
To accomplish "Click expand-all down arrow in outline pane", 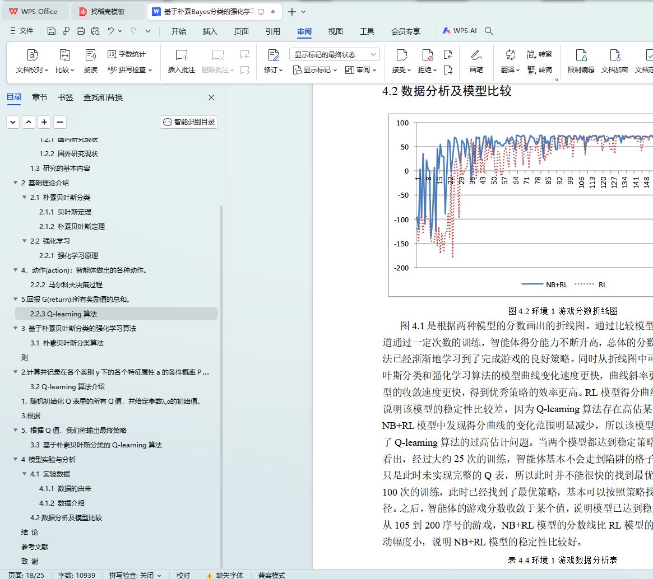I will (x=13, y=122).
